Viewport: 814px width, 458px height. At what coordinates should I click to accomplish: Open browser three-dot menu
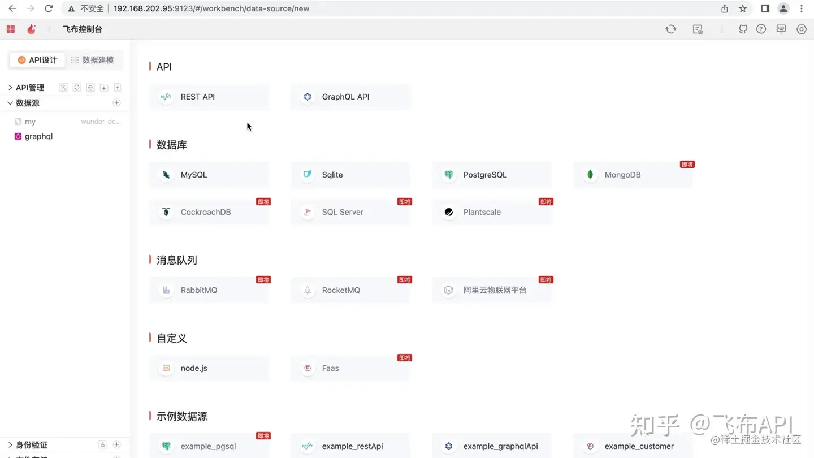tap(802, 8)
